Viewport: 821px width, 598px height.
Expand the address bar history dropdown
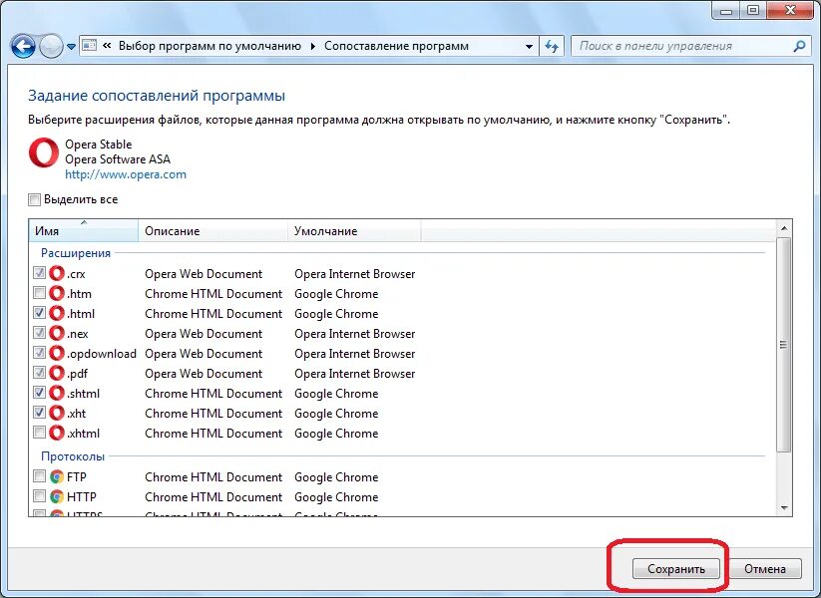529,47
